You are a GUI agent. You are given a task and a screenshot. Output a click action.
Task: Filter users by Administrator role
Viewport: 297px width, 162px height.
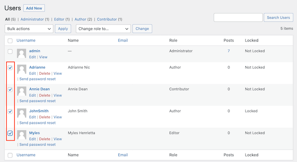coord(32,19)
